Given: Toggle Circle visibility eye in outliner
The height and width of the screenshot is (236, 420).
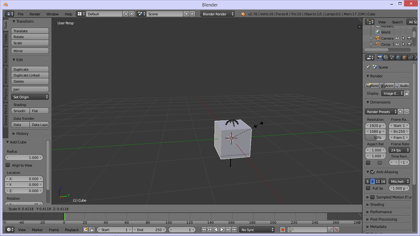Looking at the screenshot, I should point(397,44).
